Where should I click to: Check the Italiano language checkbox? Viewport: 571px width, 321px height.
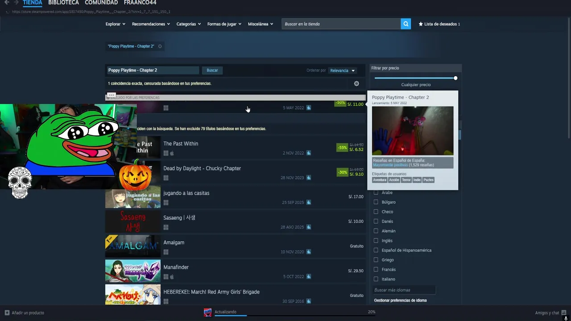(376, 279)
